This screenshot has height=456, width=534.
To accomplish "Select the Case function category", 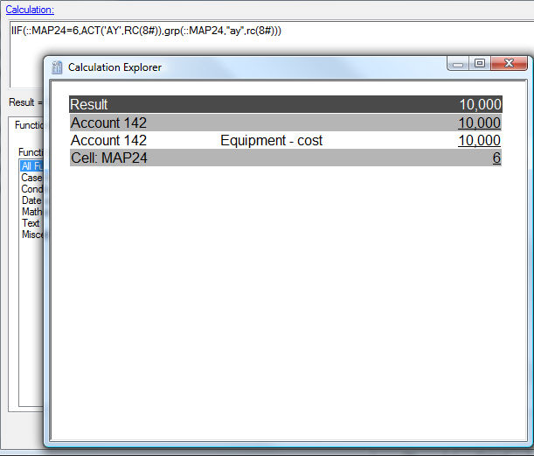I will (x=32, y=178).
